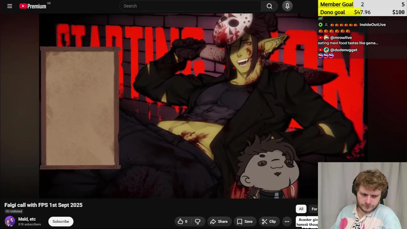This screenshot has width=407, height=229.
Task: Focus the Search input field
Action: point(190,6)
